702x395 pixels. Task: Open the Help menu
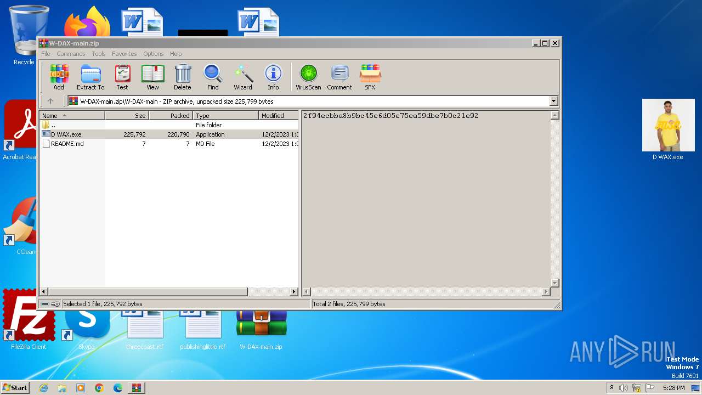(175, 54)
